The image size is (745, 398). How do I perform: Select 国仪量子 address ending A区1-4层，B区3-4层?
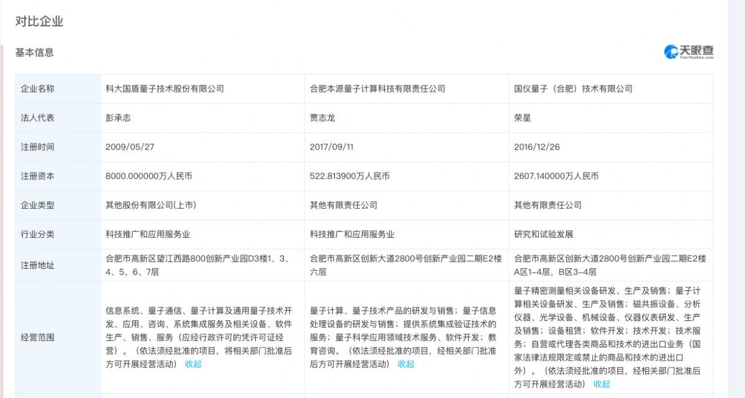coord(610,265)
